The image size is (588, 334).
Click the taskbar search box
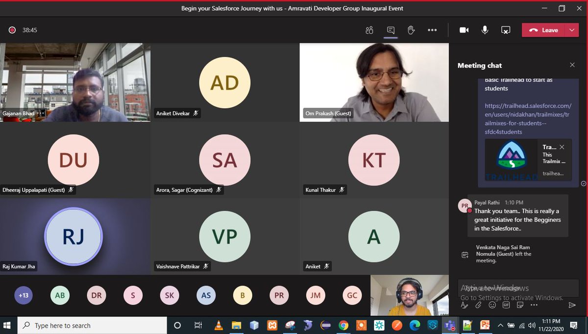click(x=93, y=325)
